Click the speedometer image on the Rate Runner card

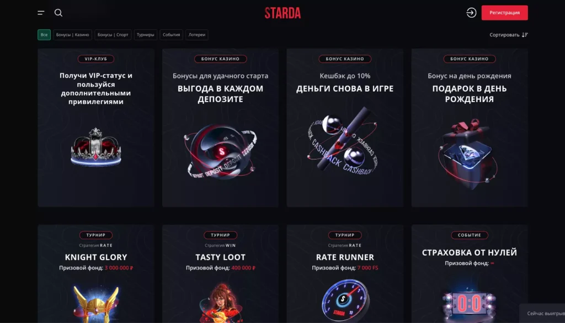(x=344, y=301)
